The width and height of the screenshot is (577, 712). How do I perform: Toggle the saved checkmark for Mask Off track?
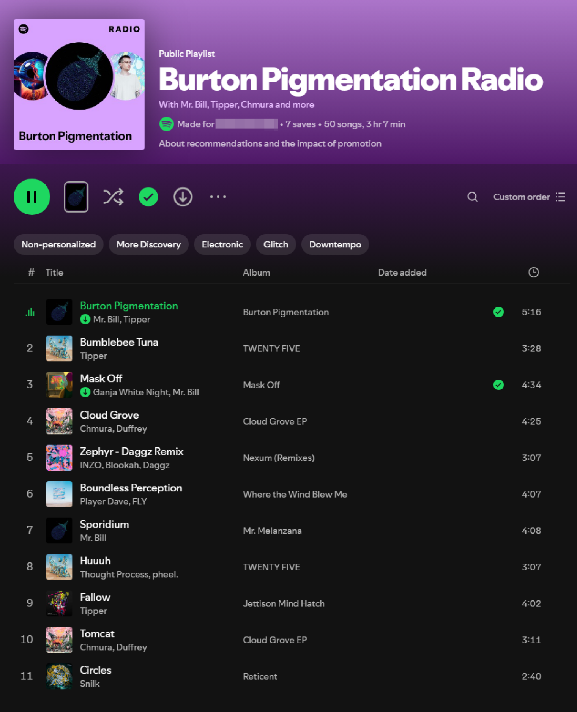tap(498, 385)
